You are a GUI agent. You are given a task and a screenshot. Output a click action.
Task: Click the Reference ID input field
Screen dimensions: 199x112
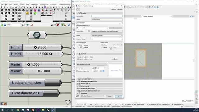[107, 16]
